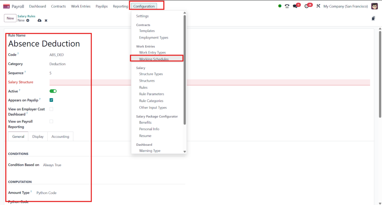Screen dimensions: 382x205
Task: Select Working Schedules menu entry
Action: (x=154, y=59)
